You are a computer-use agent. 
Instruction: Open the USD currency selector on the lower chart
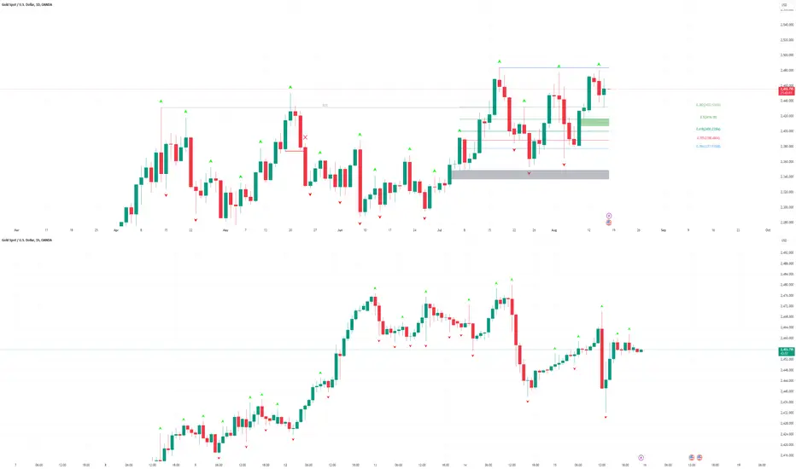[783, 242]
